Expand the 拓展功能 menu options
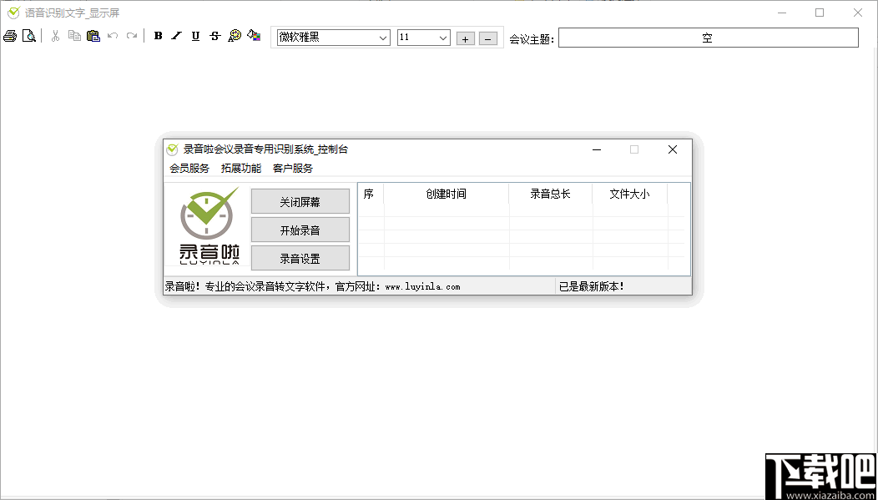The width and height of the screenshot is (878, 500). 241,167
